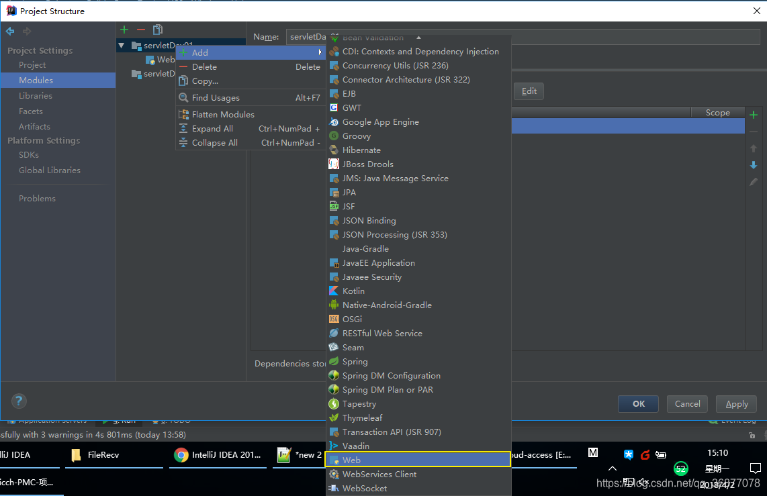Click the module Name input field
Viewport: 767px width, 496px height.
[523, 37]
